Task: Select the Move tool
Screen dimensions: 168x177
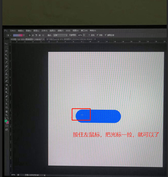Action: point(6,44)
